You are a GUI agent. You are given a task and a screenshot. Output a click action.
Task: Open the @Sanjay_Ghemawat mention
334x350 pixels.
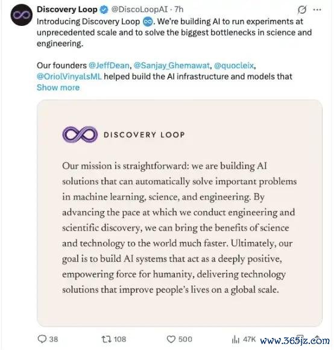coord(172,66)
